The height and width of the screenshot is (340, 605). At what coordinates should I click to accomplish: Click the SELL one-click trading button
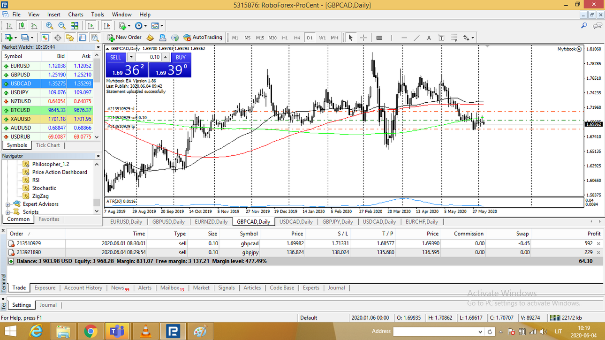coord(116,57)
